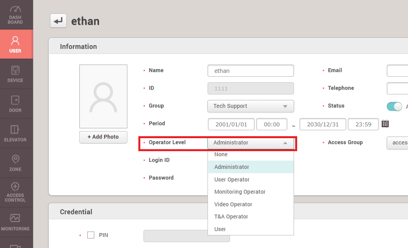The width and height of the screenshot is (408, 248).
Task: Select None in Operator Level list
Action: point(250,154)
